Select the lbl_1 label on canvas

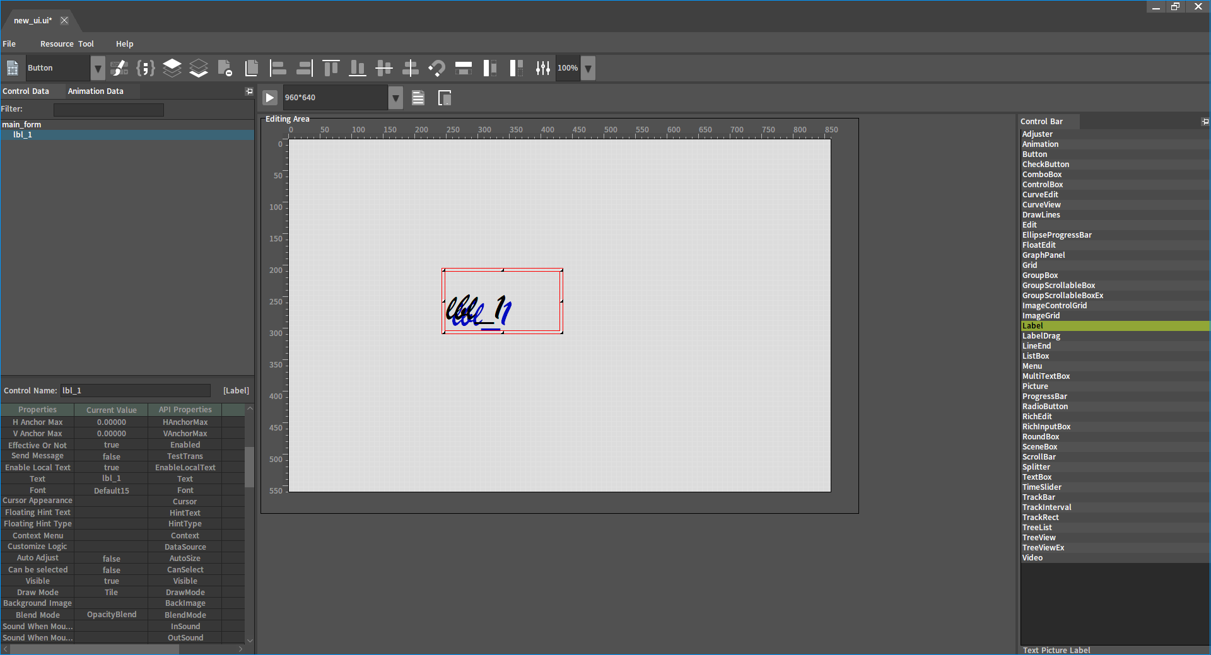[502, 301]
